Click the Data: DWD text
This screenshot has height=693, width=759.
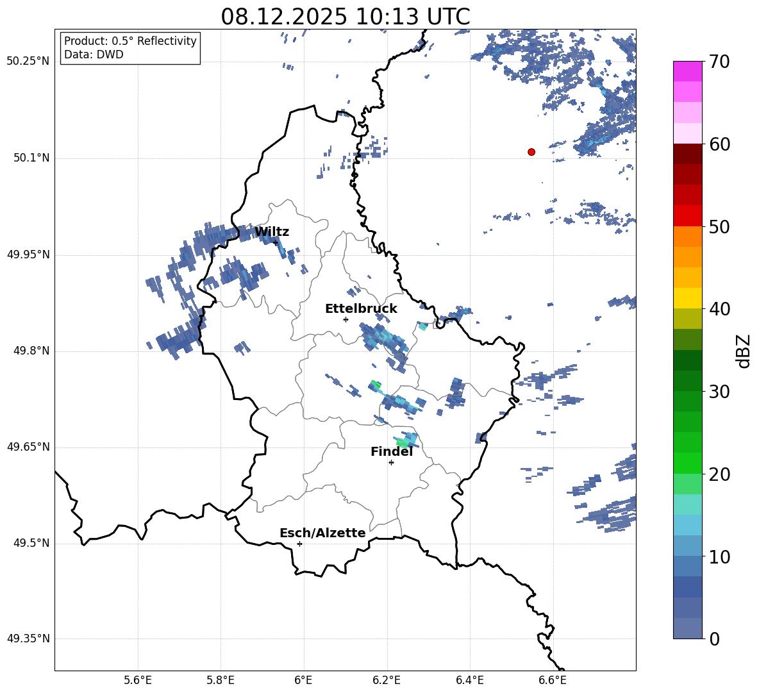(94, 54)
